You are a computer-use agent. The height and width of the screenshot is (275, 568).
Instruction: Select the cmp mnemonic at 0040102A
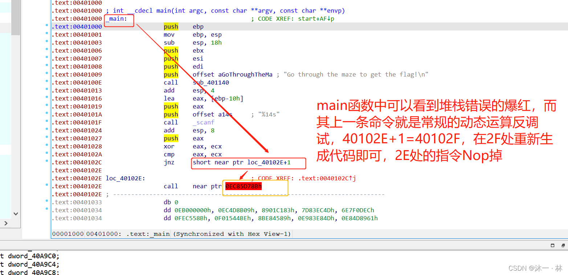pyautogui.click(x=169, y=154)
